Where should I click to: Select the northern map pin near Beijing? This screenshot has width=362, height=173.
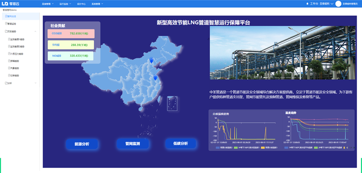151,61
